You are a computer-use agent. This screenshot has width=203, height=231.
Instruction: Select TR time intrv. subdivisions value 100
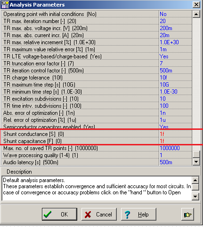coord(164,106)
